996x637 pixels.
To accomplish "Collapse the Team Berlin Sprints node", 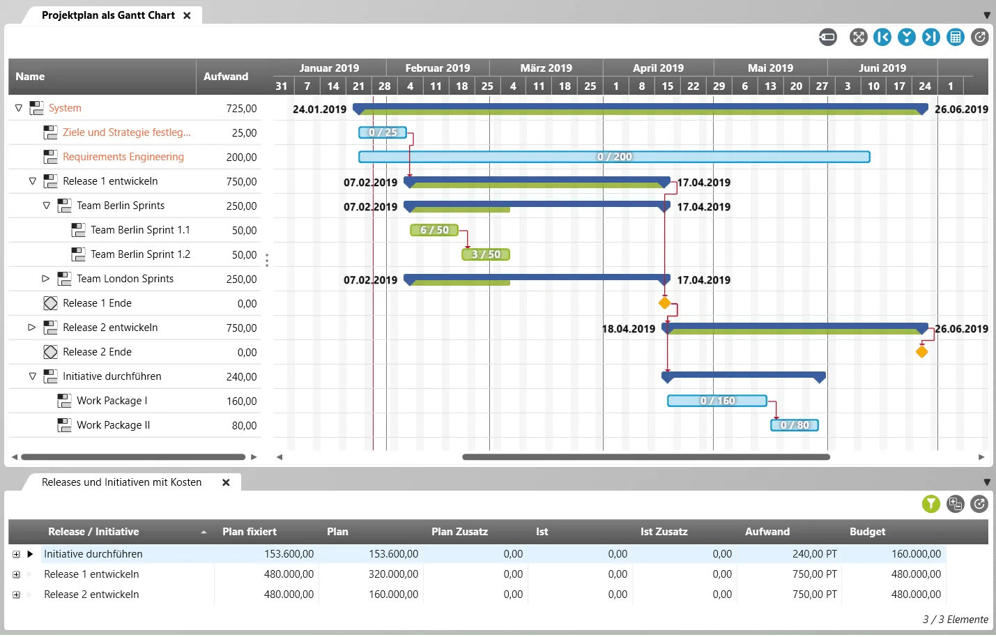I will tap(47, 206).
